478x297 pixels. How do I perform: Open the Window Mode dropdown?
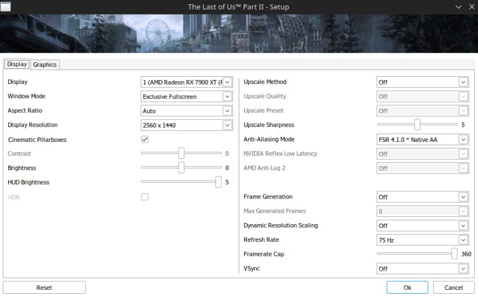coord(187,97)
